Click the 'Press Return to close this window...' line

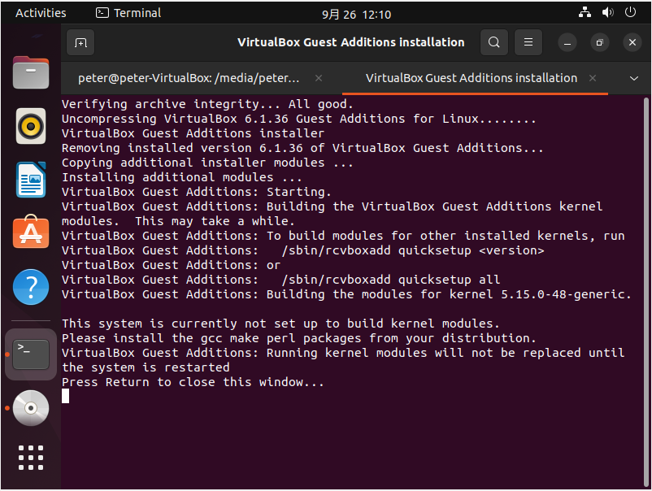pos(193,382)
